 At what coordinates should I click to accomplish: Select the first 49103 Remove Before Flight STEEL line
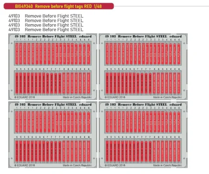point(46,16)
